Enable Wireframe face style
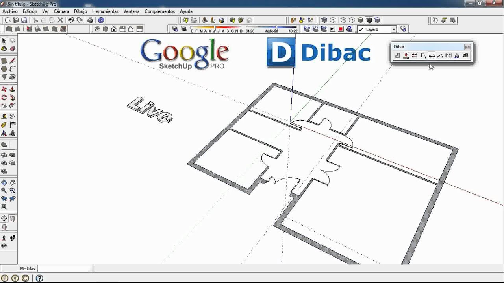The height and width of the screenshot is (283, 504). (343, 20)
